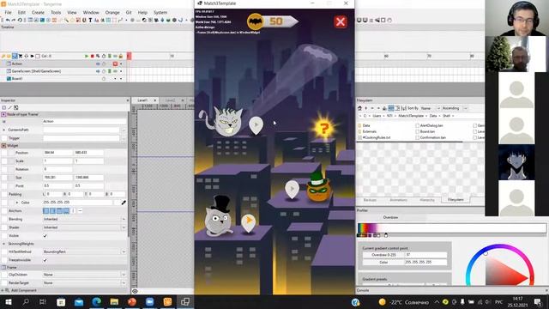
Task: Click the glowing question mark in the game
Action: (x=323, y=128)
